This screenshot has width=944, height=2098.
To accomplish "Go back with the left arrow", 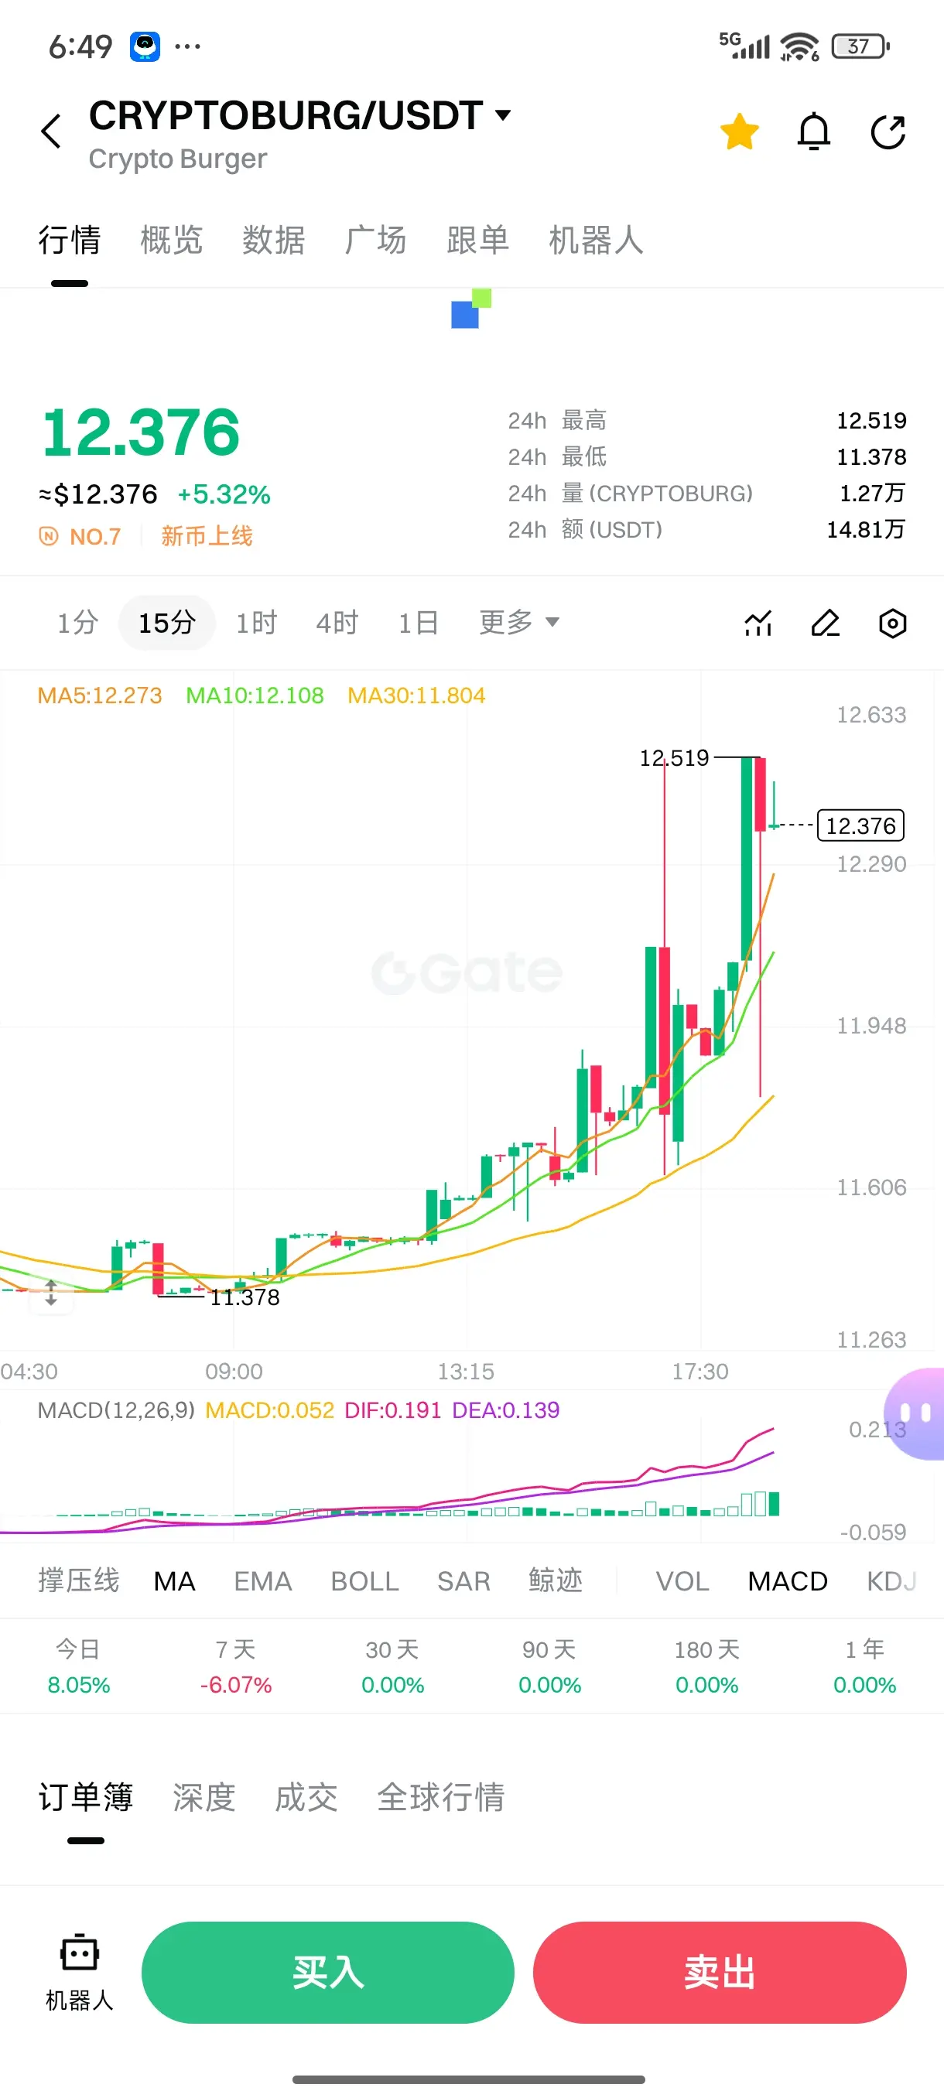I will coord(51,132).
